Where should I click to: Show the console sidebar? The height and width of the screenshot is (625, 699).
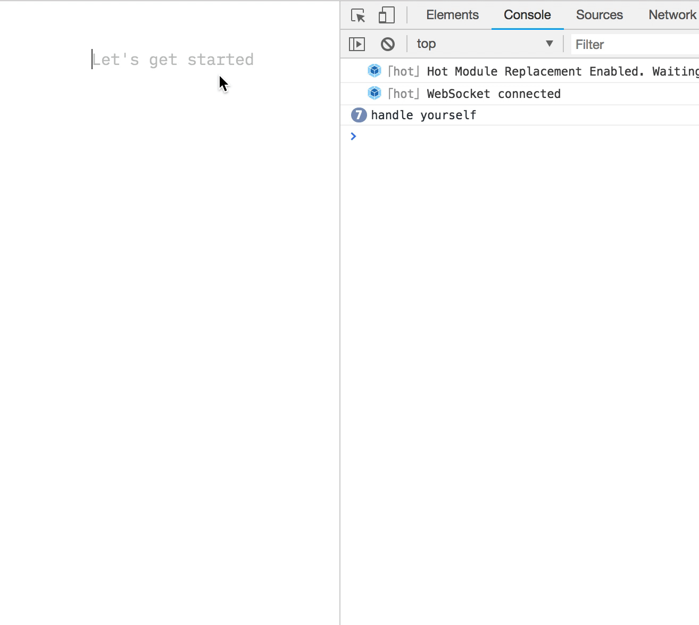357,44
